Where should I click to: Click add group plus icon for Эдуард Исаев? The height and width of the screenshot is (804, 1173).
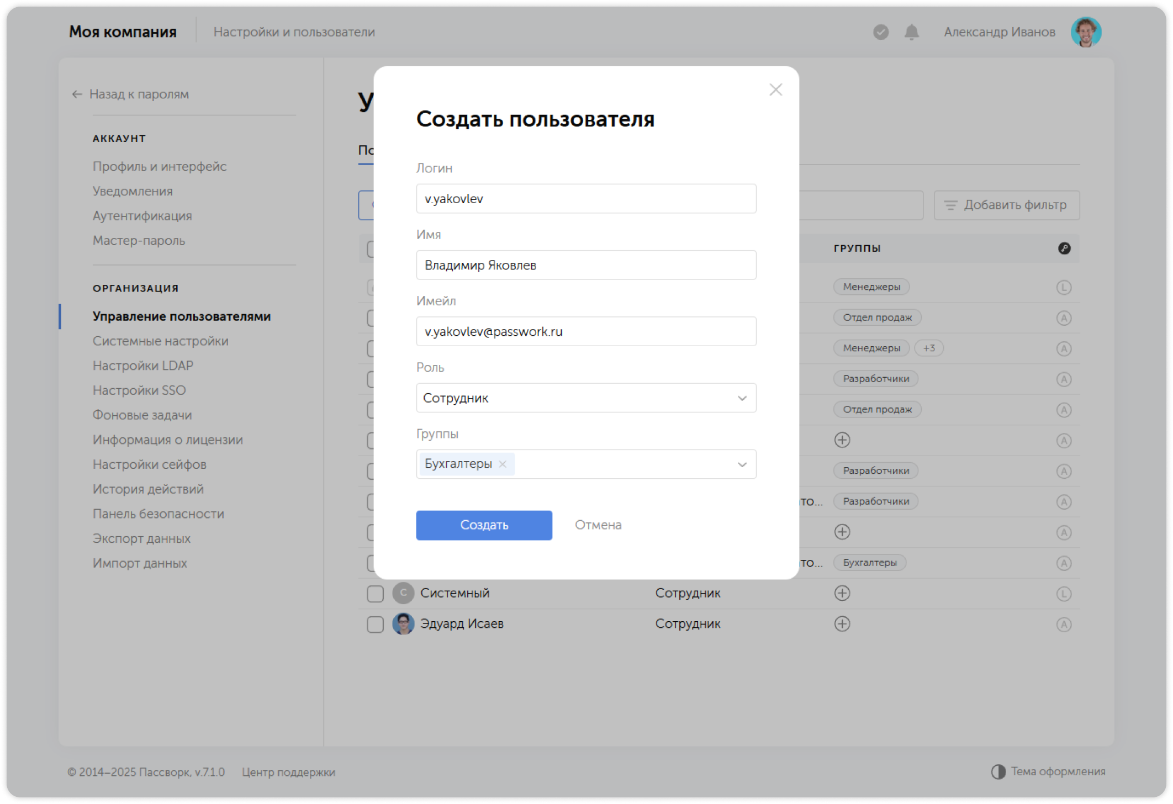pos(842,624)
